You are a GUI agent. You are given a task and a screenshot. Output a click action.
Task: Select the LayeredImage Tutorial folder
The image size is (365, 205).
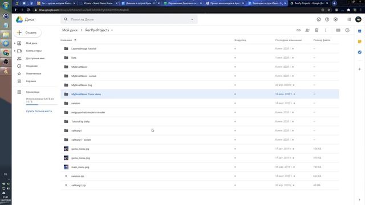(200, 48)
